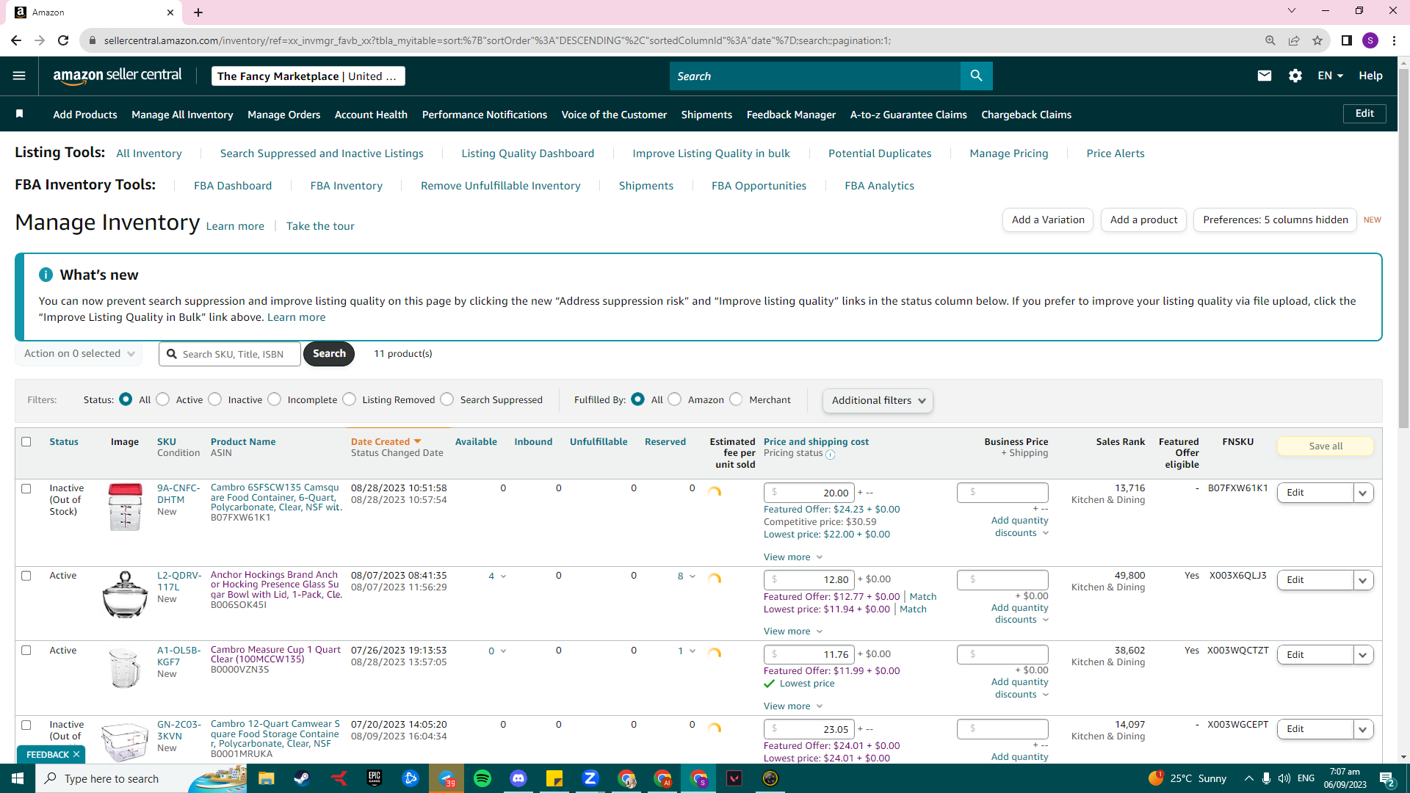Open the Shipments top menu item
Viewport: 1410px width, 793px height.
coord(706,115)
